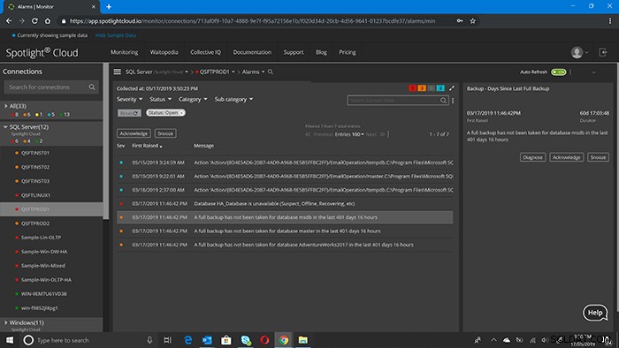Change the Entries 100 page size dropdown
This screenshot has width=619, height=348.
(349, 134)
